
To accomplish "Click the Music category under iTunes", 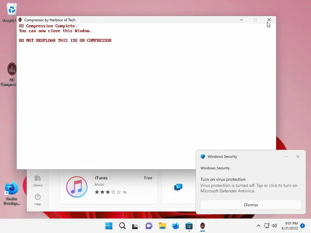I will click(99, 184).
